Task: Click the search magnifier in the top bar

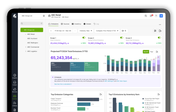Action: (x=146, y=16)
